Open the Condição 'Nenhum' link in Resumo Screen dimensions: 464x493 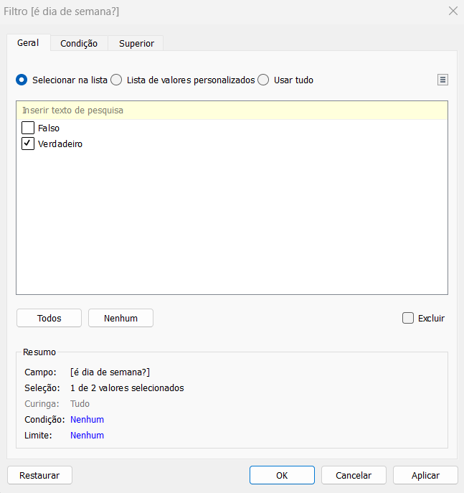[x=87, y=420]
